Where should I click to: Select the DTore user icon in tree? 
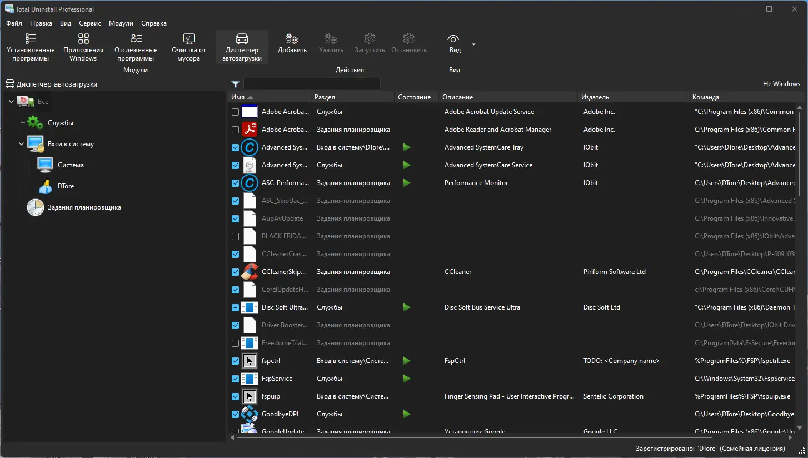(x=46, y=186)
